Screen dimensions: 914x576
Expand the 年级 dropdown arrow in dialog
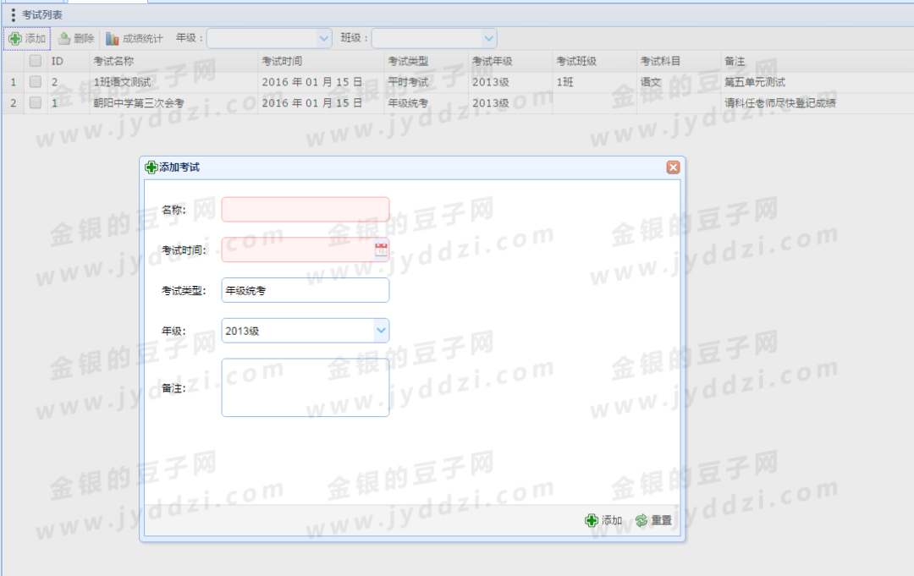click(381, 330)
